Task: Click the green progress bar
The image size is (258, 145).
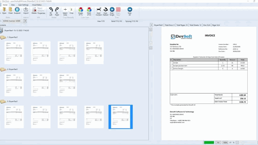Action: [209, 143]
